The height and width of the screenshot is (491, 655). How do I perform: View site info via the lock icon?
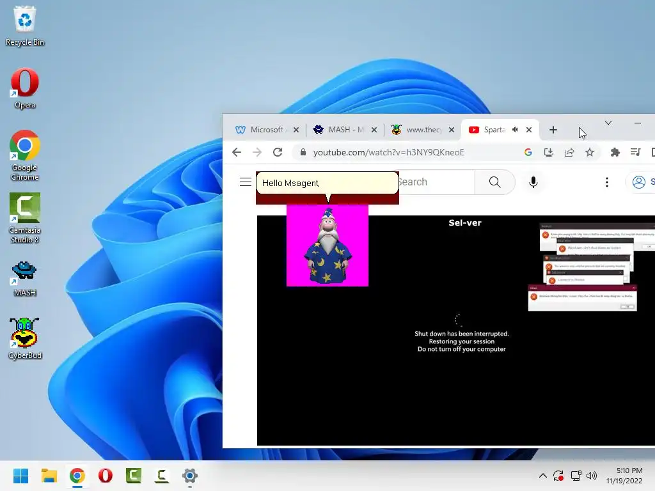(x=303, y=152)
